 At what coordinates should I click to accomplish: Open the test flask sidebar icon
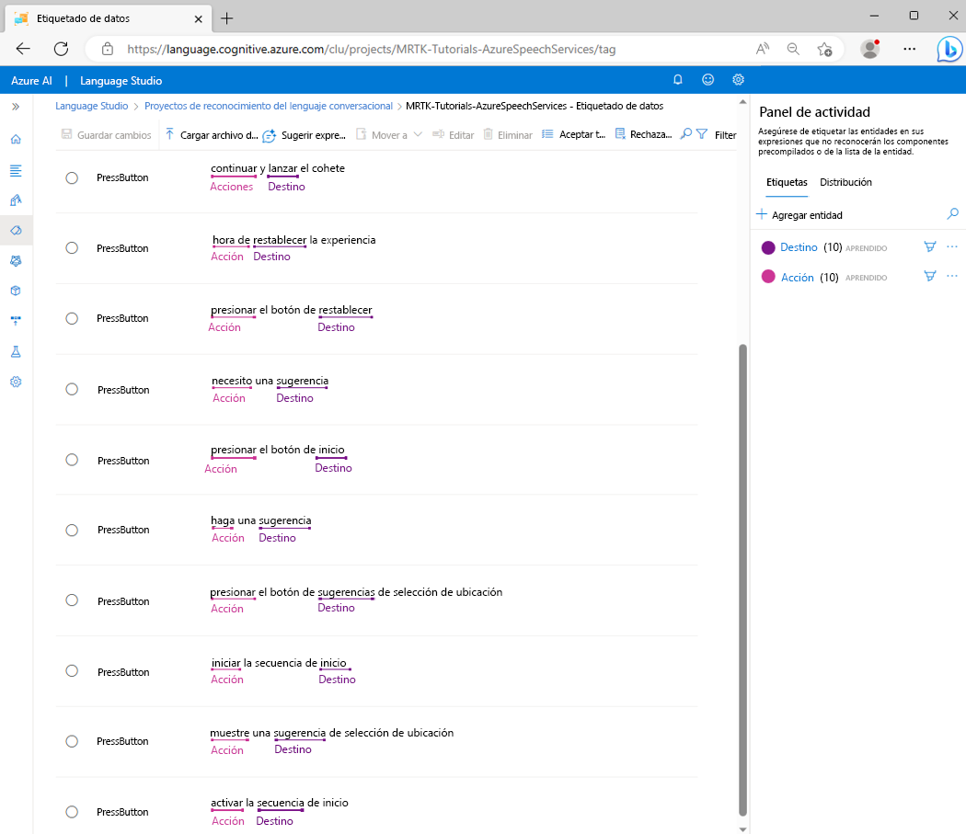tap(16, 351)
